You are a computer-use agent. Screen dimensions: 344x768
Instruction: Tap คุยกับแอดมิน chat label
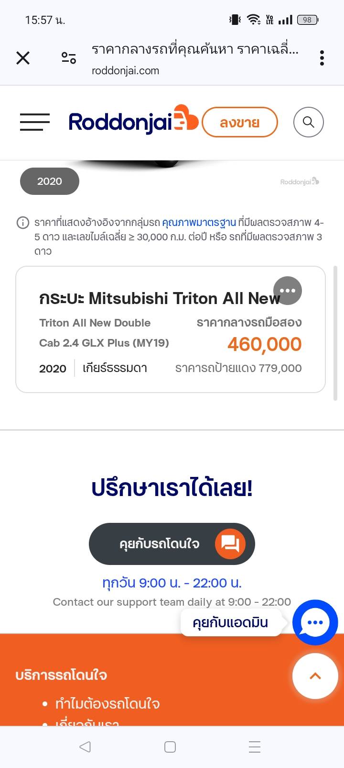pos(230,622)
